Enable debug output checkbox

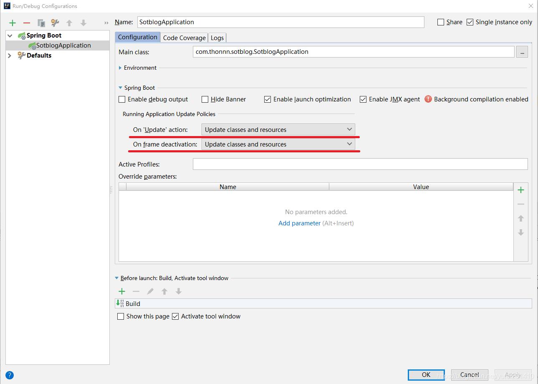(x=122, y=99)
